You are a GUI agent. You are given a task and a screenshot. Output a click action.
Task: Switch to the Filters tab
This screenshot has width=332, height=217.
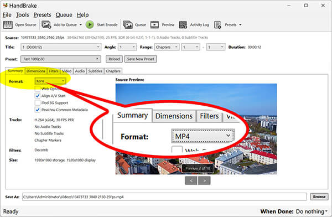pyautogui.click(x=54, y=71)
